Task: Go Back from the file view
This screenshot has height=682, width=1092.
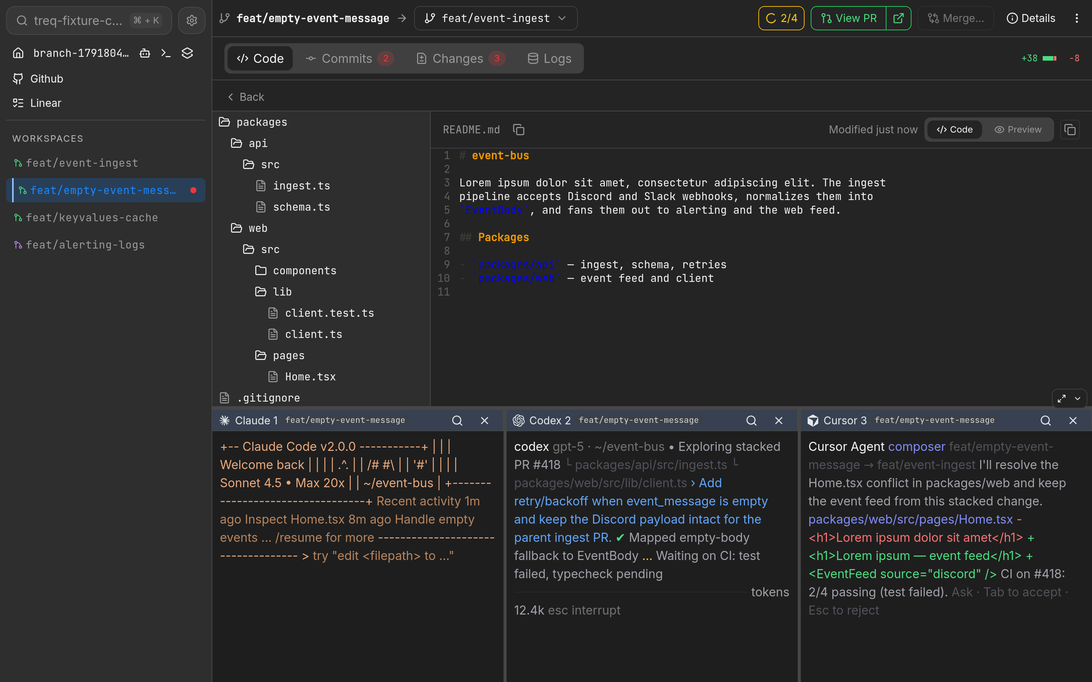Action: tap(246, 97)
